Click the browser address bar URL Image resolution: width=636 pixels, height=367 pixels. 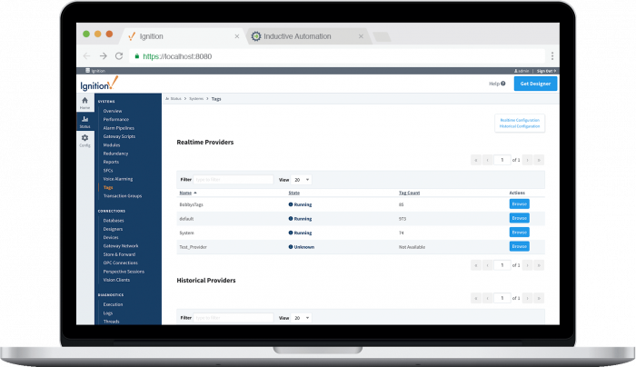click(177, 56)
